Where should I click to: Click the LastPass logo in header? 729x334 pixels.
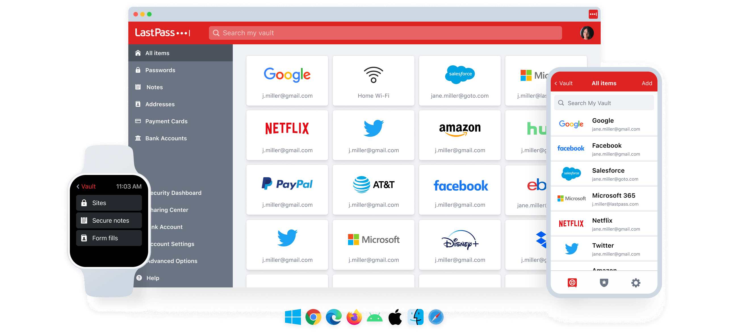pos(162,33)
